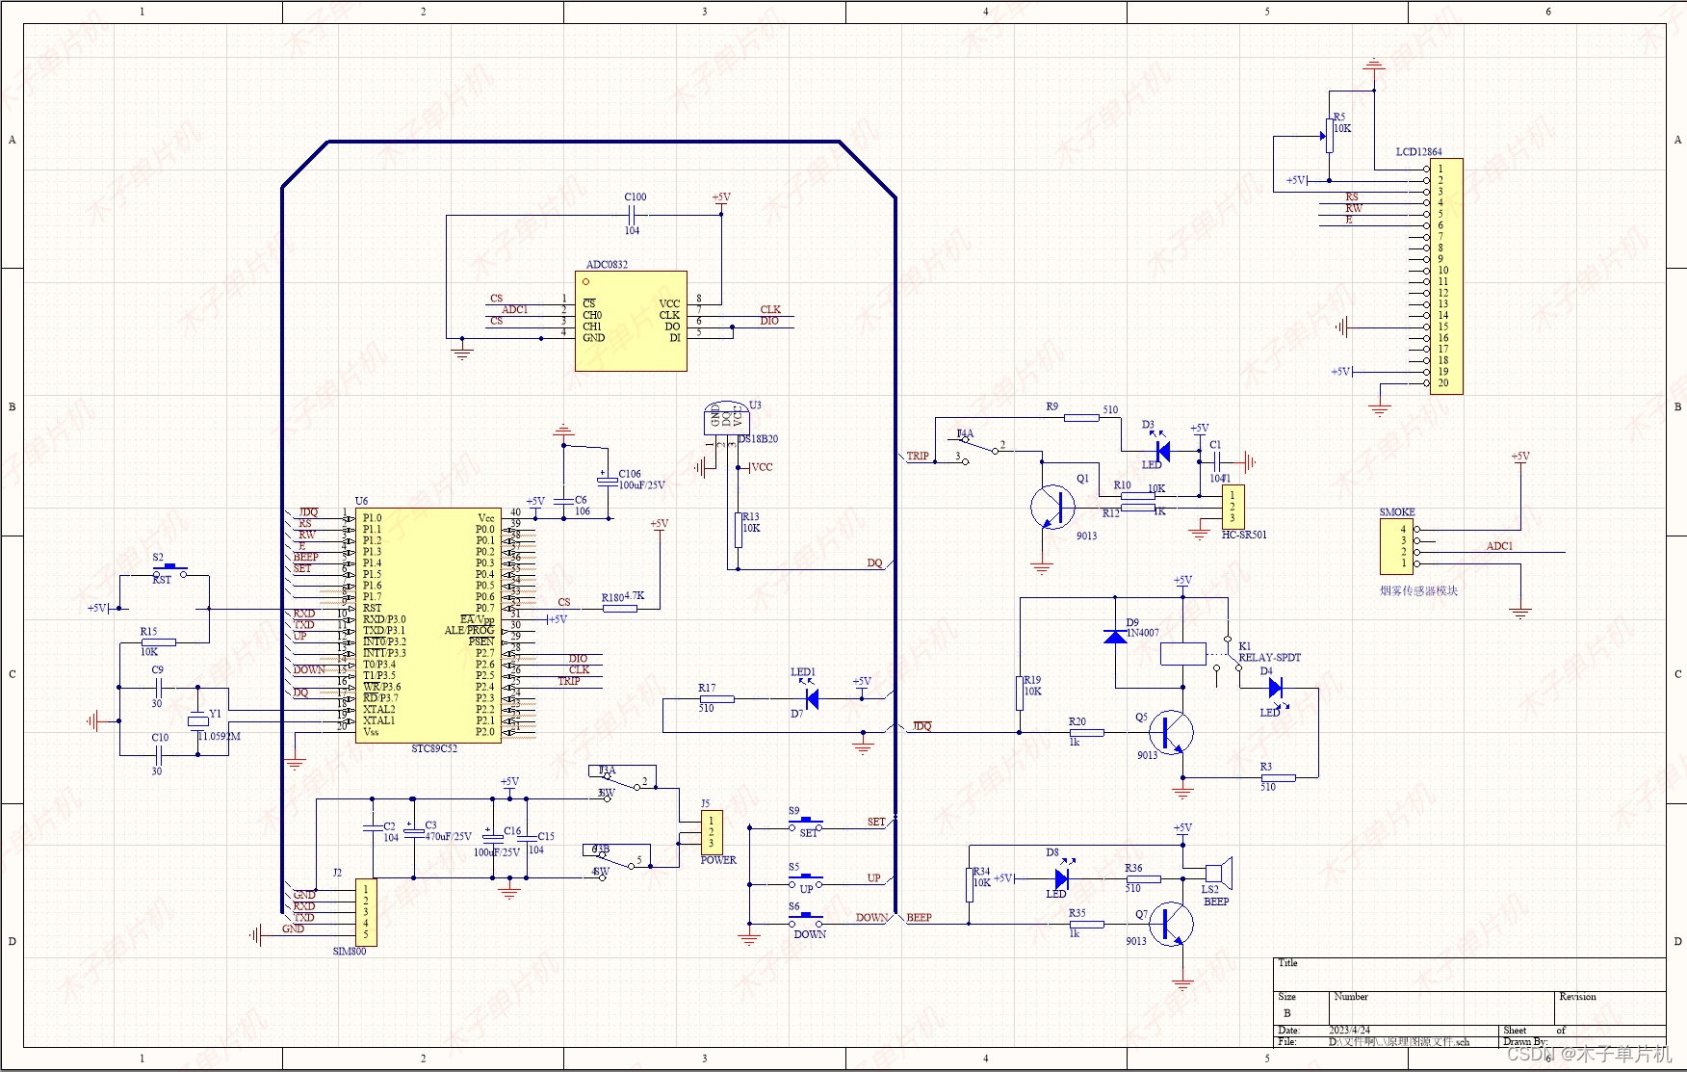The width and height of the screenshot is (1687, 1072).
Task: Click transistor Q7 symbol
Action: [1171, 925]
